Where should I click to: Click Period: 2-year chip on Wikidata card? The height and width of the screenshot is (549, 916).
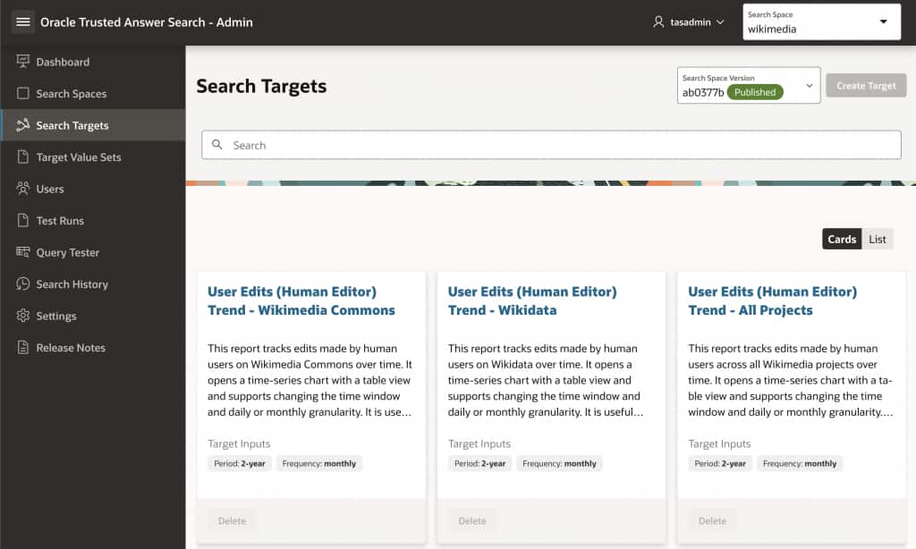pos(479,463)
